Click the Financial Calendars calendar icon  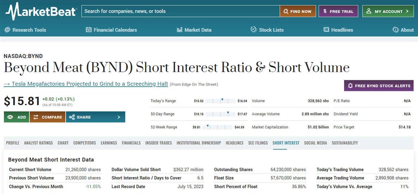click(x=89, y=30)
